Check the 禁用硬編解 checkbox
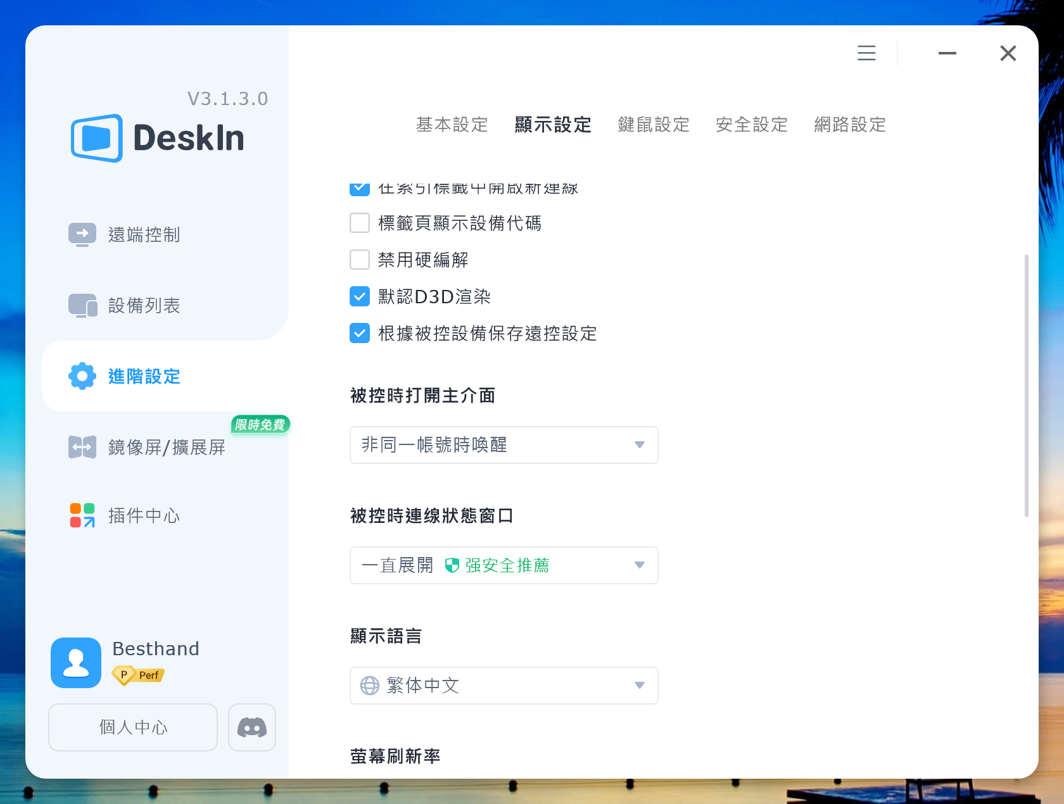This screenshot has width=1064, height=804. click(360, 260)
